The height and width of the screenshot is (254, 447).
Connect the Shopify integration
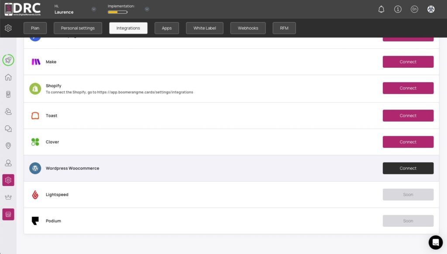(408, 88)
